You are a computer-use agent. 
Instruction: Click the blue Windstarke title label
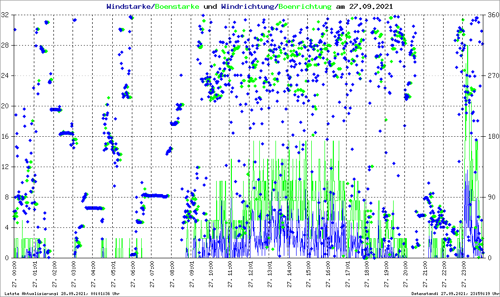[129, 6]
